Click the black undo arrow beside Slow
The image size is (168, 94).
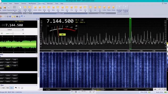[x=16, y=88]
